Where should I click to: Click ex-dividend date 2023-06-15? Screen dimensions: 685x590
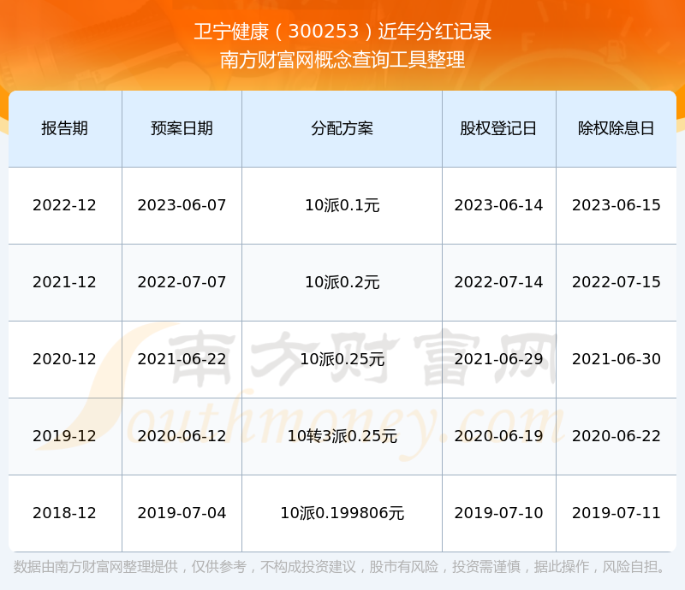tap(616, 205)
